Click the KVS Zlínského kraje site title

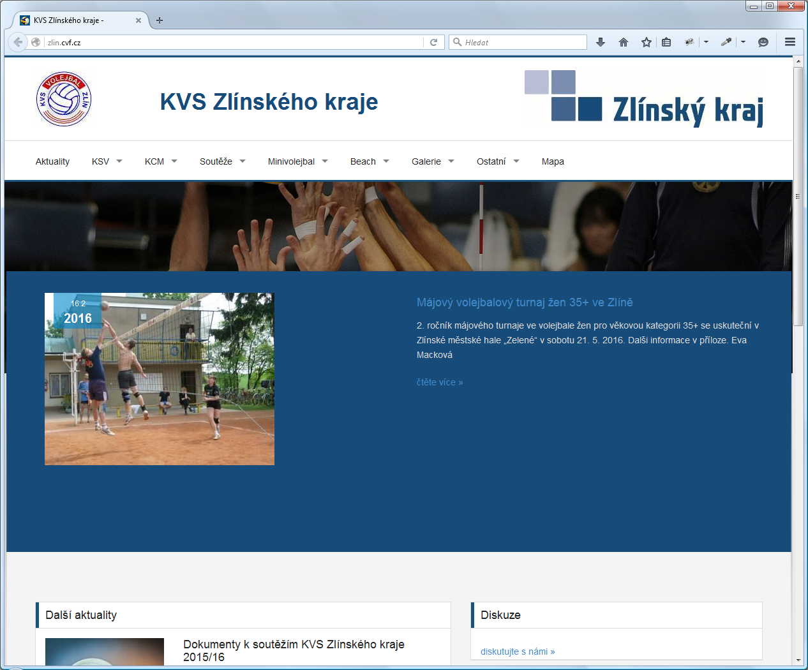[269, 101]
